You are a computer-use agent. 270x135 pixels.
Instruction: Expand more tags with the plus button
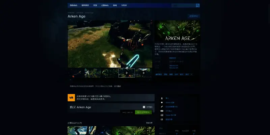point(191,74)
